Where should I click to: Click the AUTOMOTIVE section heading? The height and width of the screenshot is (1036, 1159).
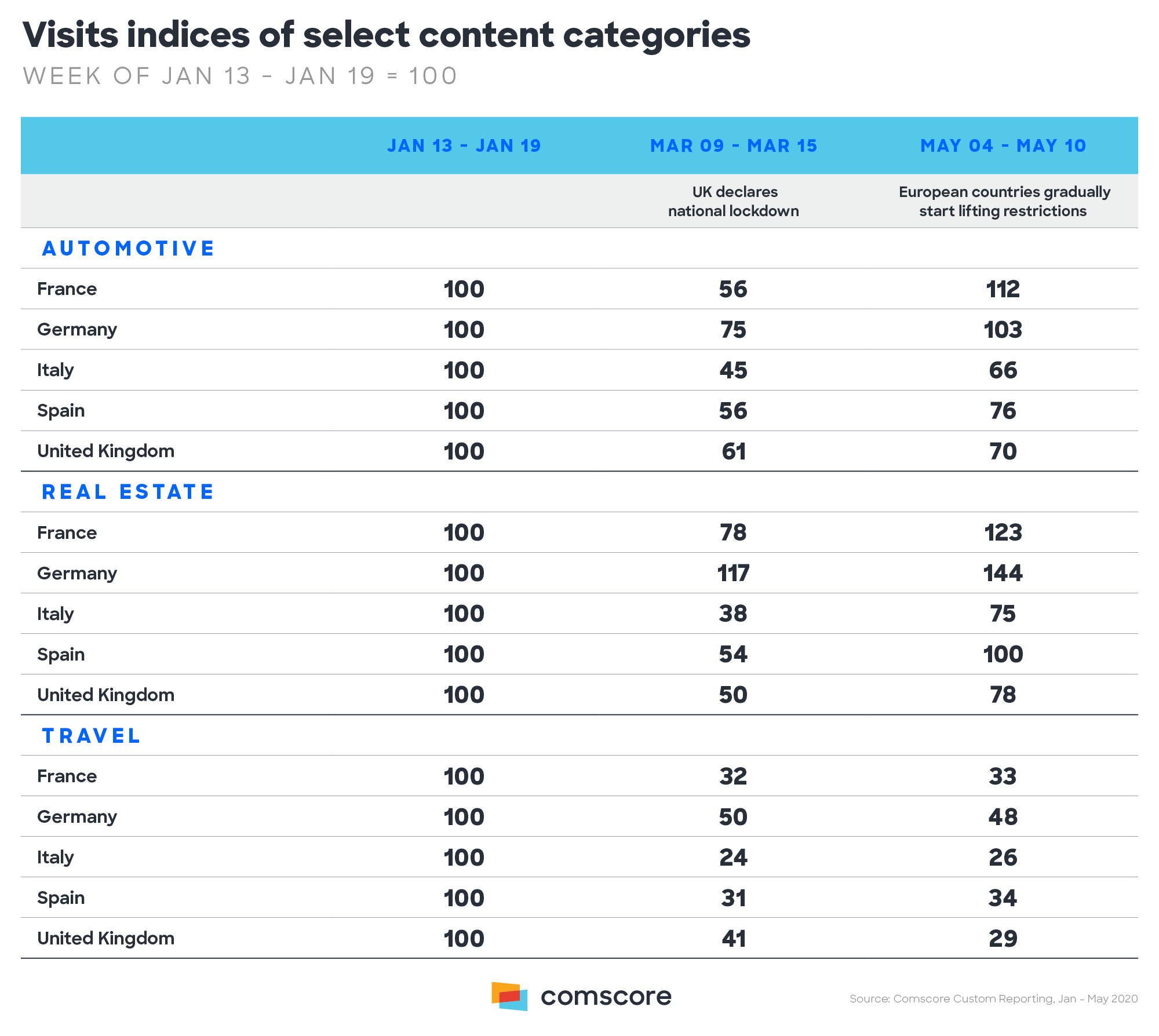[128, 249]
